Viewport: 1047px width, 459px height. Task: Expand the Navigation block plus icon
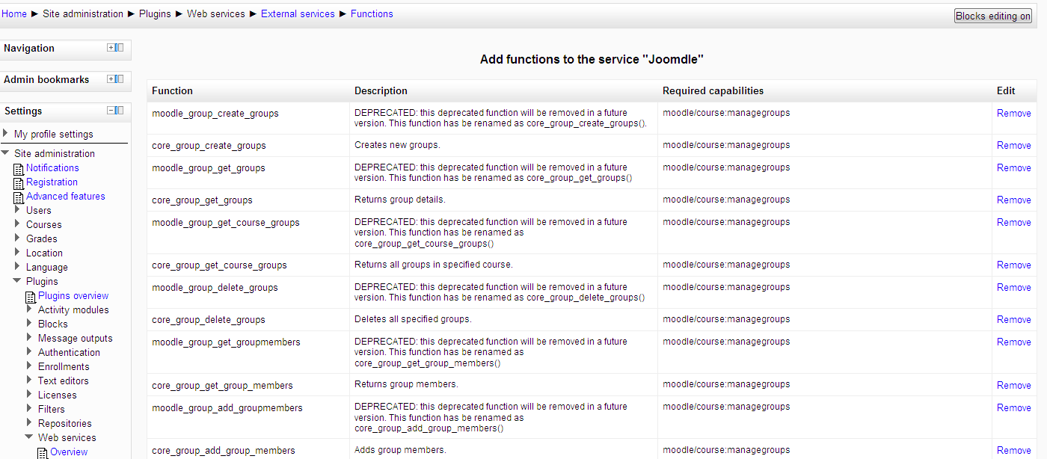111,47
